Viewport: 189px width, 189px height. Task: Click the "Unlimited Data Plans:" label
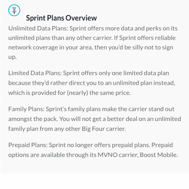pyautogui.click(x=38, y=28)
